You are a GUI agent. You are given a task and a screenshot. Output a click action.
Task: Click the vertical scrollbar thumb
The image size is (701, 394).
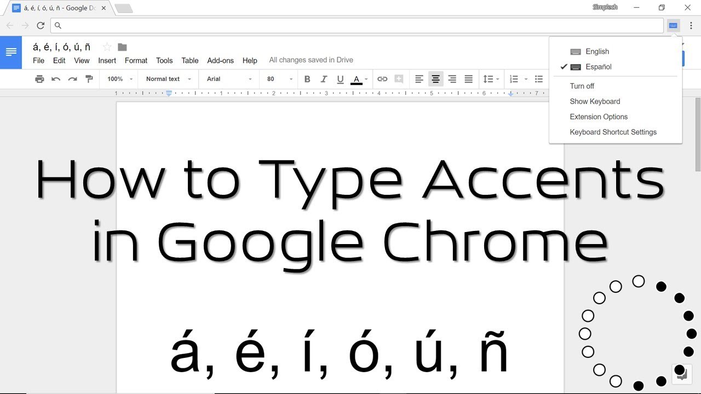[x=698, y=135]
